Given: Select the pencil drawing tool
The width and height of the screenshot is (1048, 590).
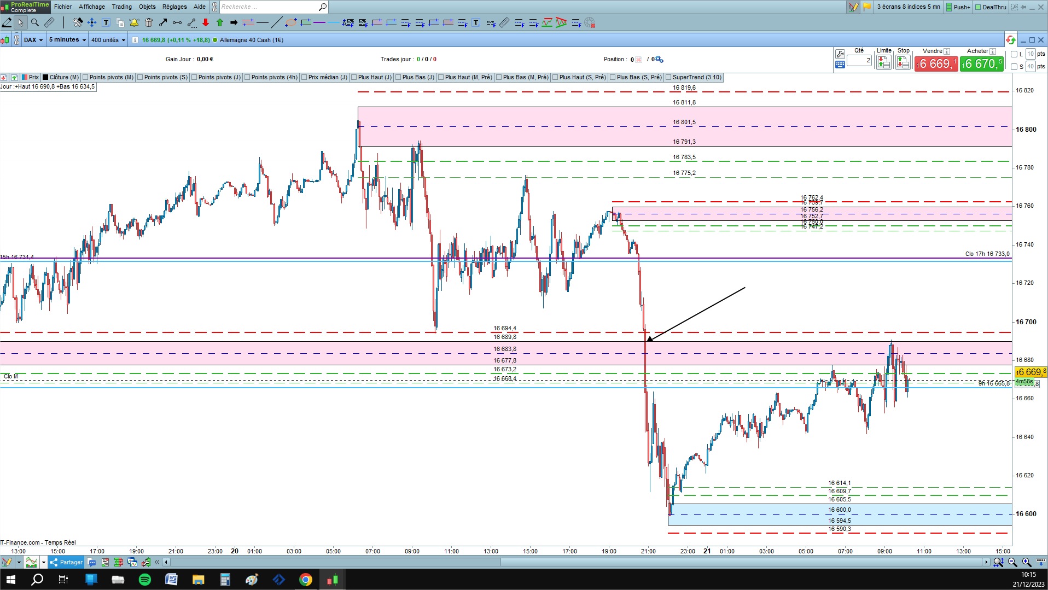Looking at the screenshot, I should pyautogui.click(x=7, y=22).
